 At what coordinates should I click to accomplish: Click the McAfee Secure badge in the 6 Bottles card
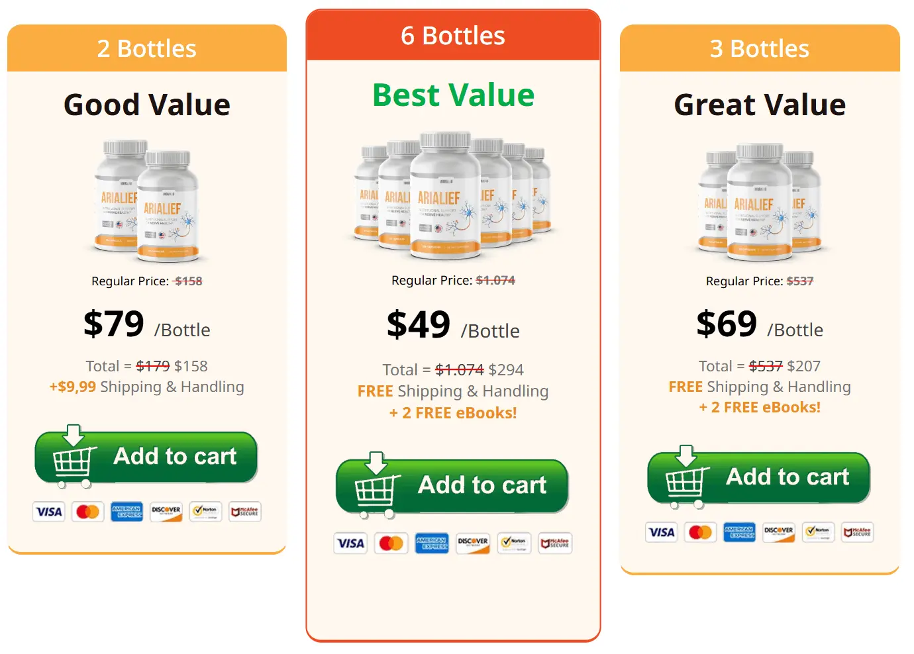[554, 543]
